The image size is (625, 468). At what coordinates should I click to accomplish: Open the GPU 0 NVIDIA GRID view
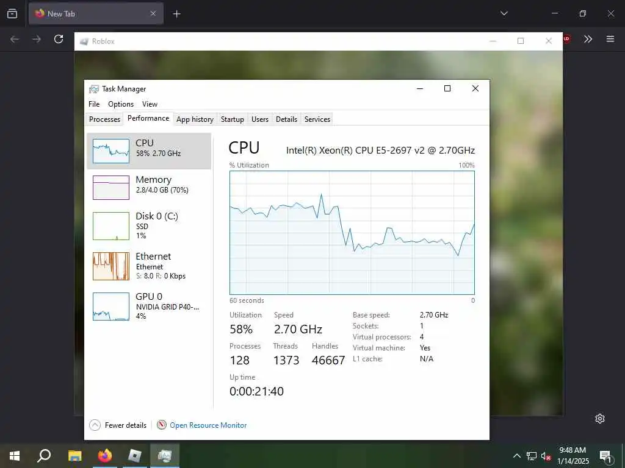[149, 306]
